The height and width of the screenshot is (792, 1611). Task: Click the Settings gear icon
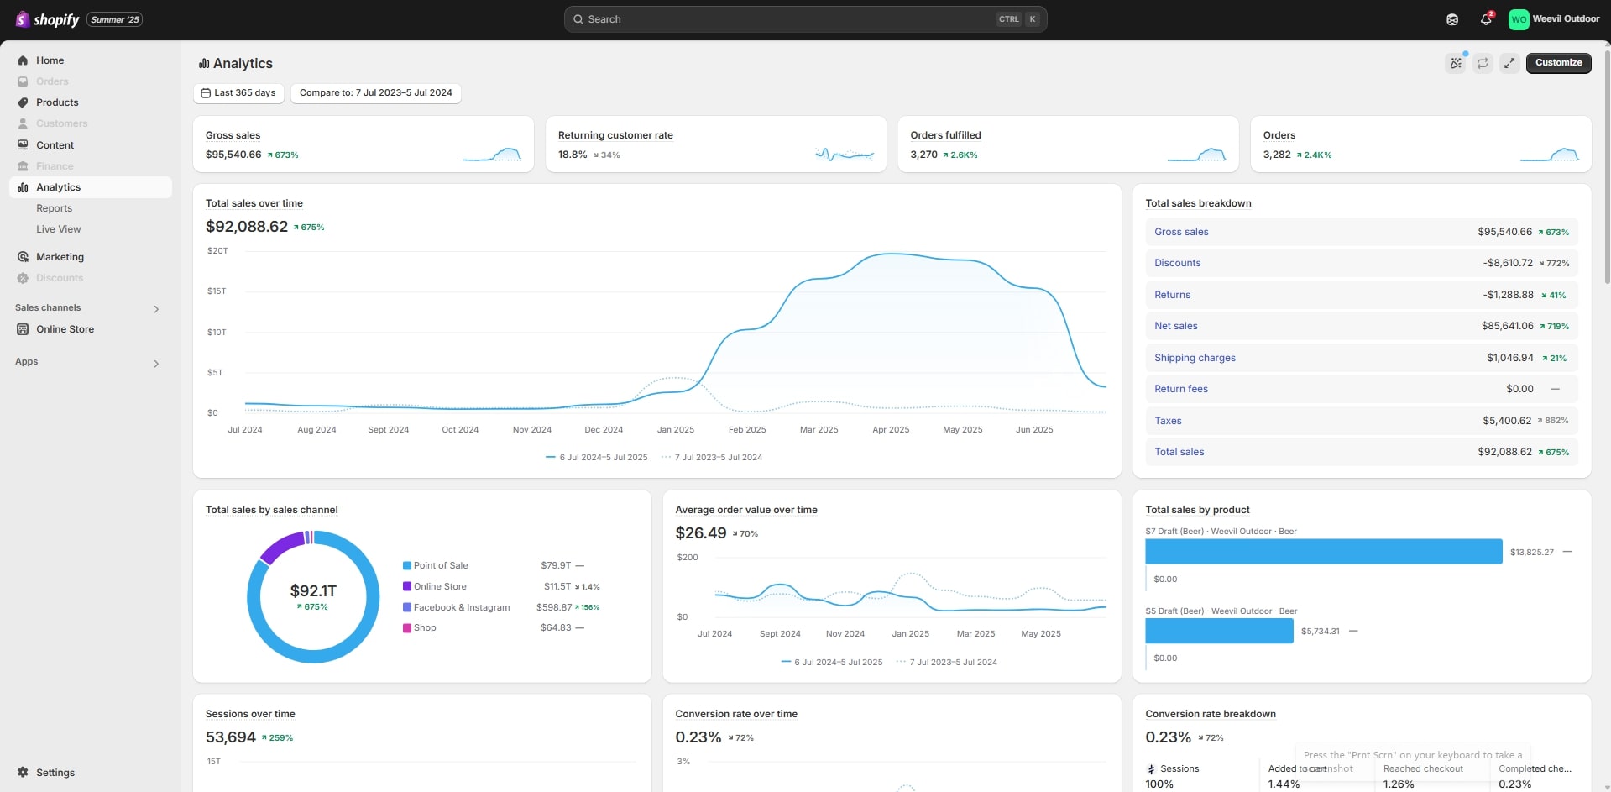(x=23, y=773)
